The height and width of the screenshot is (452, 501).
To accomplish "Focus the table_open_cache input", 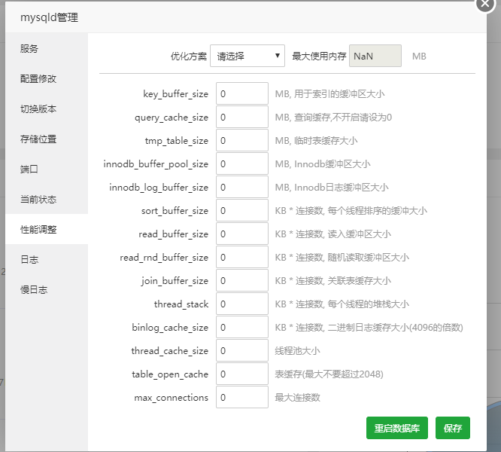I will coord(242,374).
